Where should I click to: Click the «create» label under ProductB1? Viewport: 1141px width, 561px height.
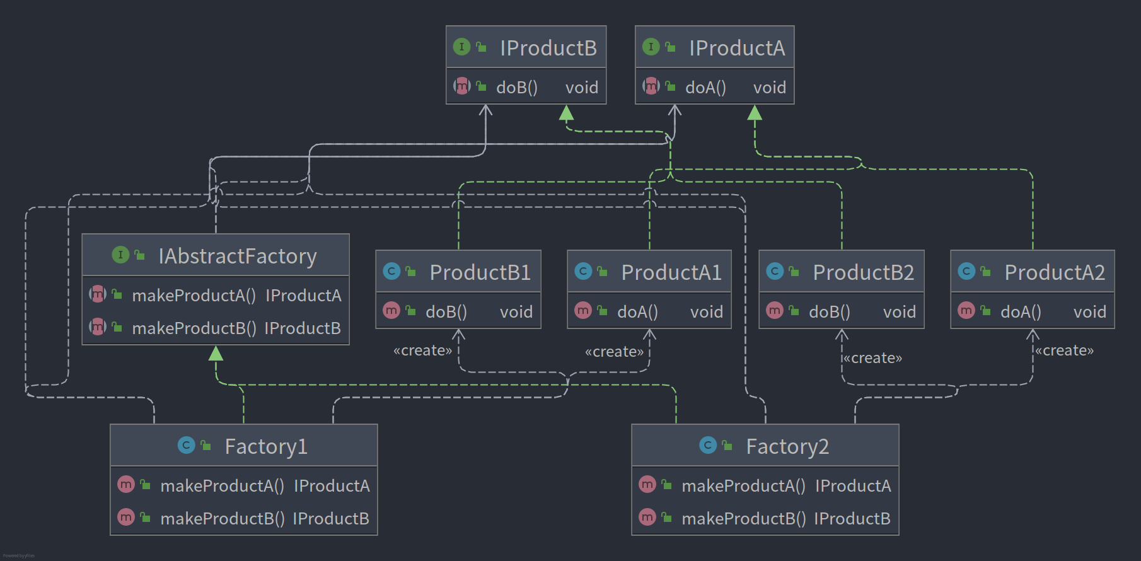422,350
